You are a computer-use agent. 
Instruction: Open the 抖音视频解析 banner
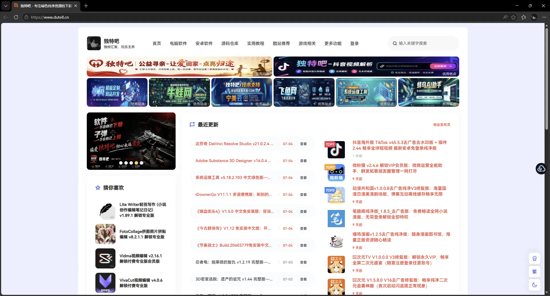click(x=366, y=67)
